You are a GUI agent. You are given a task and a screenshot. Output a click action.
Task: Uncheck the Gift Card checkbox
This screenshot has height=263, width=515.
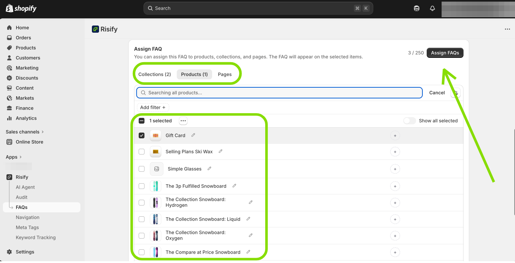142,135
